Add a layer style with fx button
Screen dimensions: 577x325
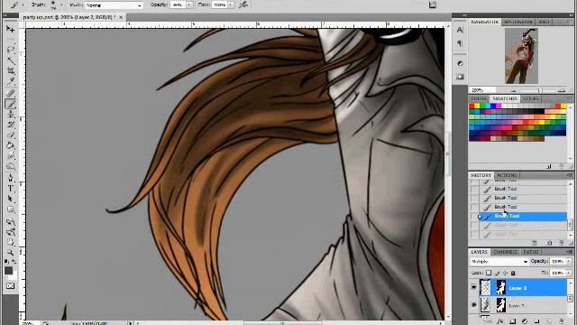(500, 321)
